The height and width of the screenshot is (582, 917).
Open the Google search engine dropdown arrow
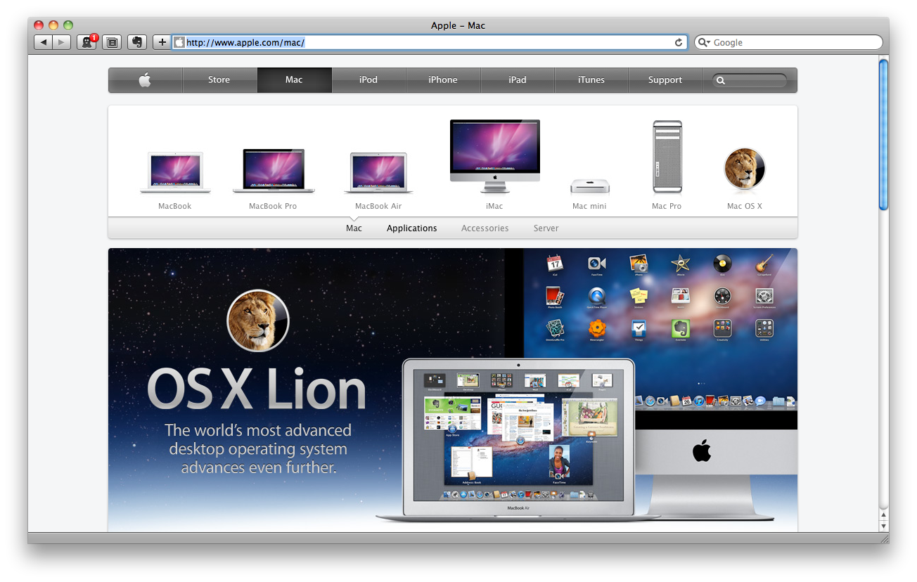[x=704, y=43]
